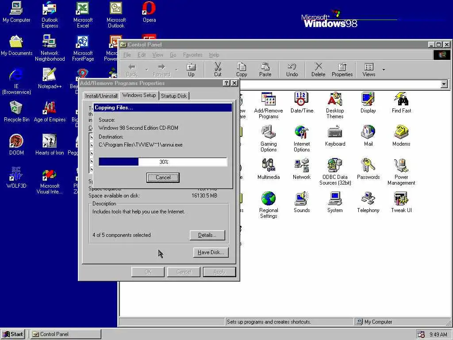The image size is (453, 340).
Task: Open Modems icon
Action: (x=401, y=135)
